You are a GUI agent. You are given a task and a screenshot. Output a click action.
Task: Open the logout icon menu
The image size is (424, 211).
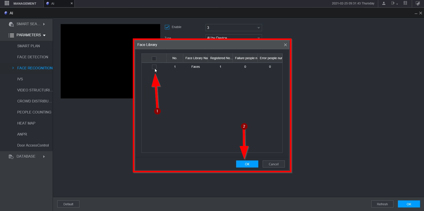394,3
